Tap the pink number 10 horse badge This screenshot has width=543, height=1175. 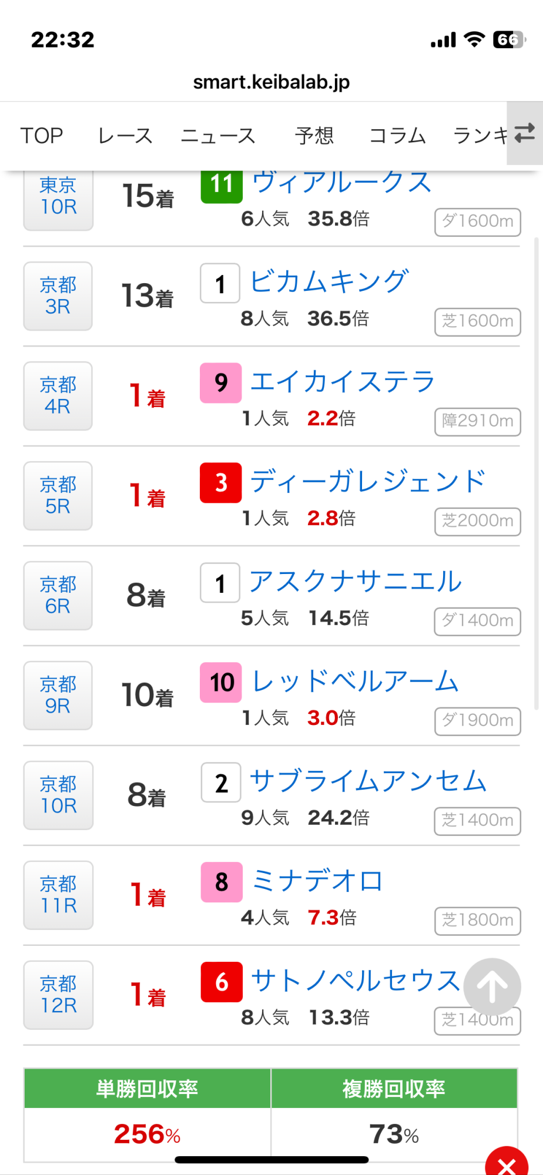221,683
